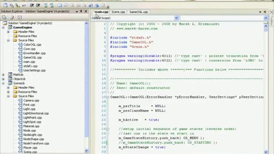Click the clear all bookmarks icon
274x154 pixels.
click(103, 6)
